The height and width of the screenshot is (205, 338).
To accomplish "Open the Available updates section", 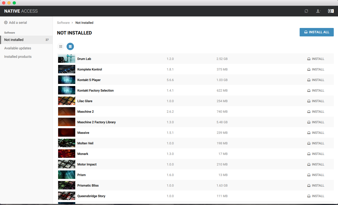I will (x=18, y=48).
